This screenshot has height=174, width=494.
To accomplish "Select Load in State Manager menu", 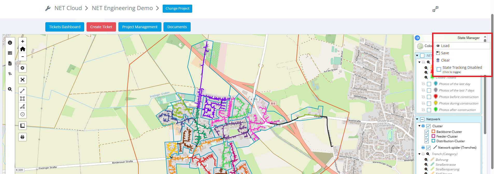I will pos(445,46).
